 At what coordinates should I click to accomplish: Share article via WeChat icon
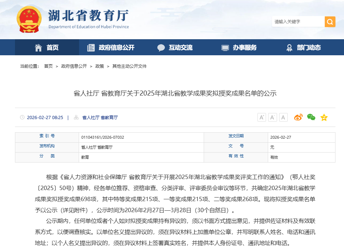tap(311, 117)
